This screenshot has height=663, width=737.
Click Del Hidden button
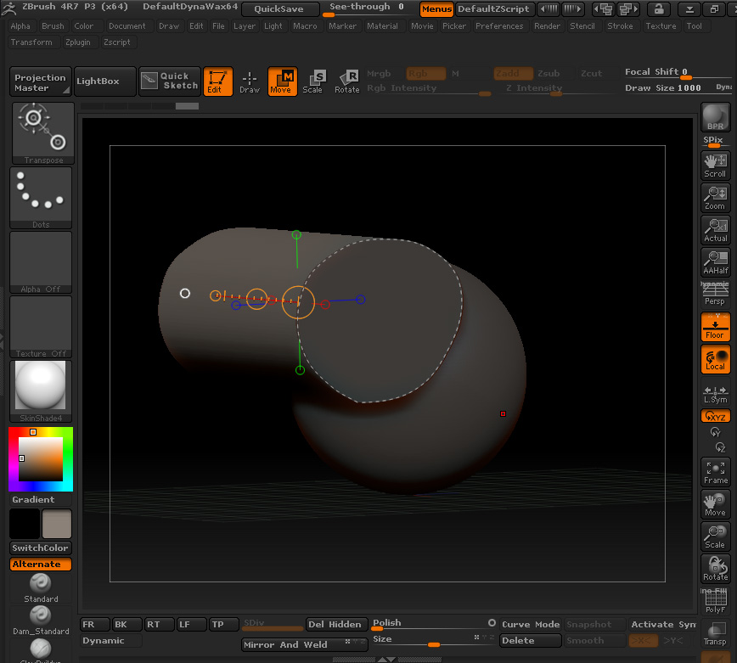[x=335, y=624]
